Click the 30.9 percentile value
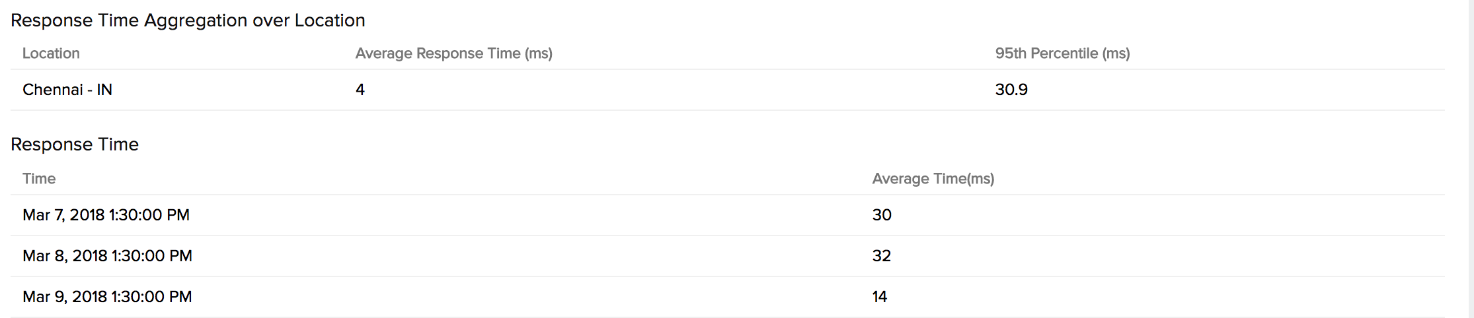1474x318 pixels. coord(1011,90)
